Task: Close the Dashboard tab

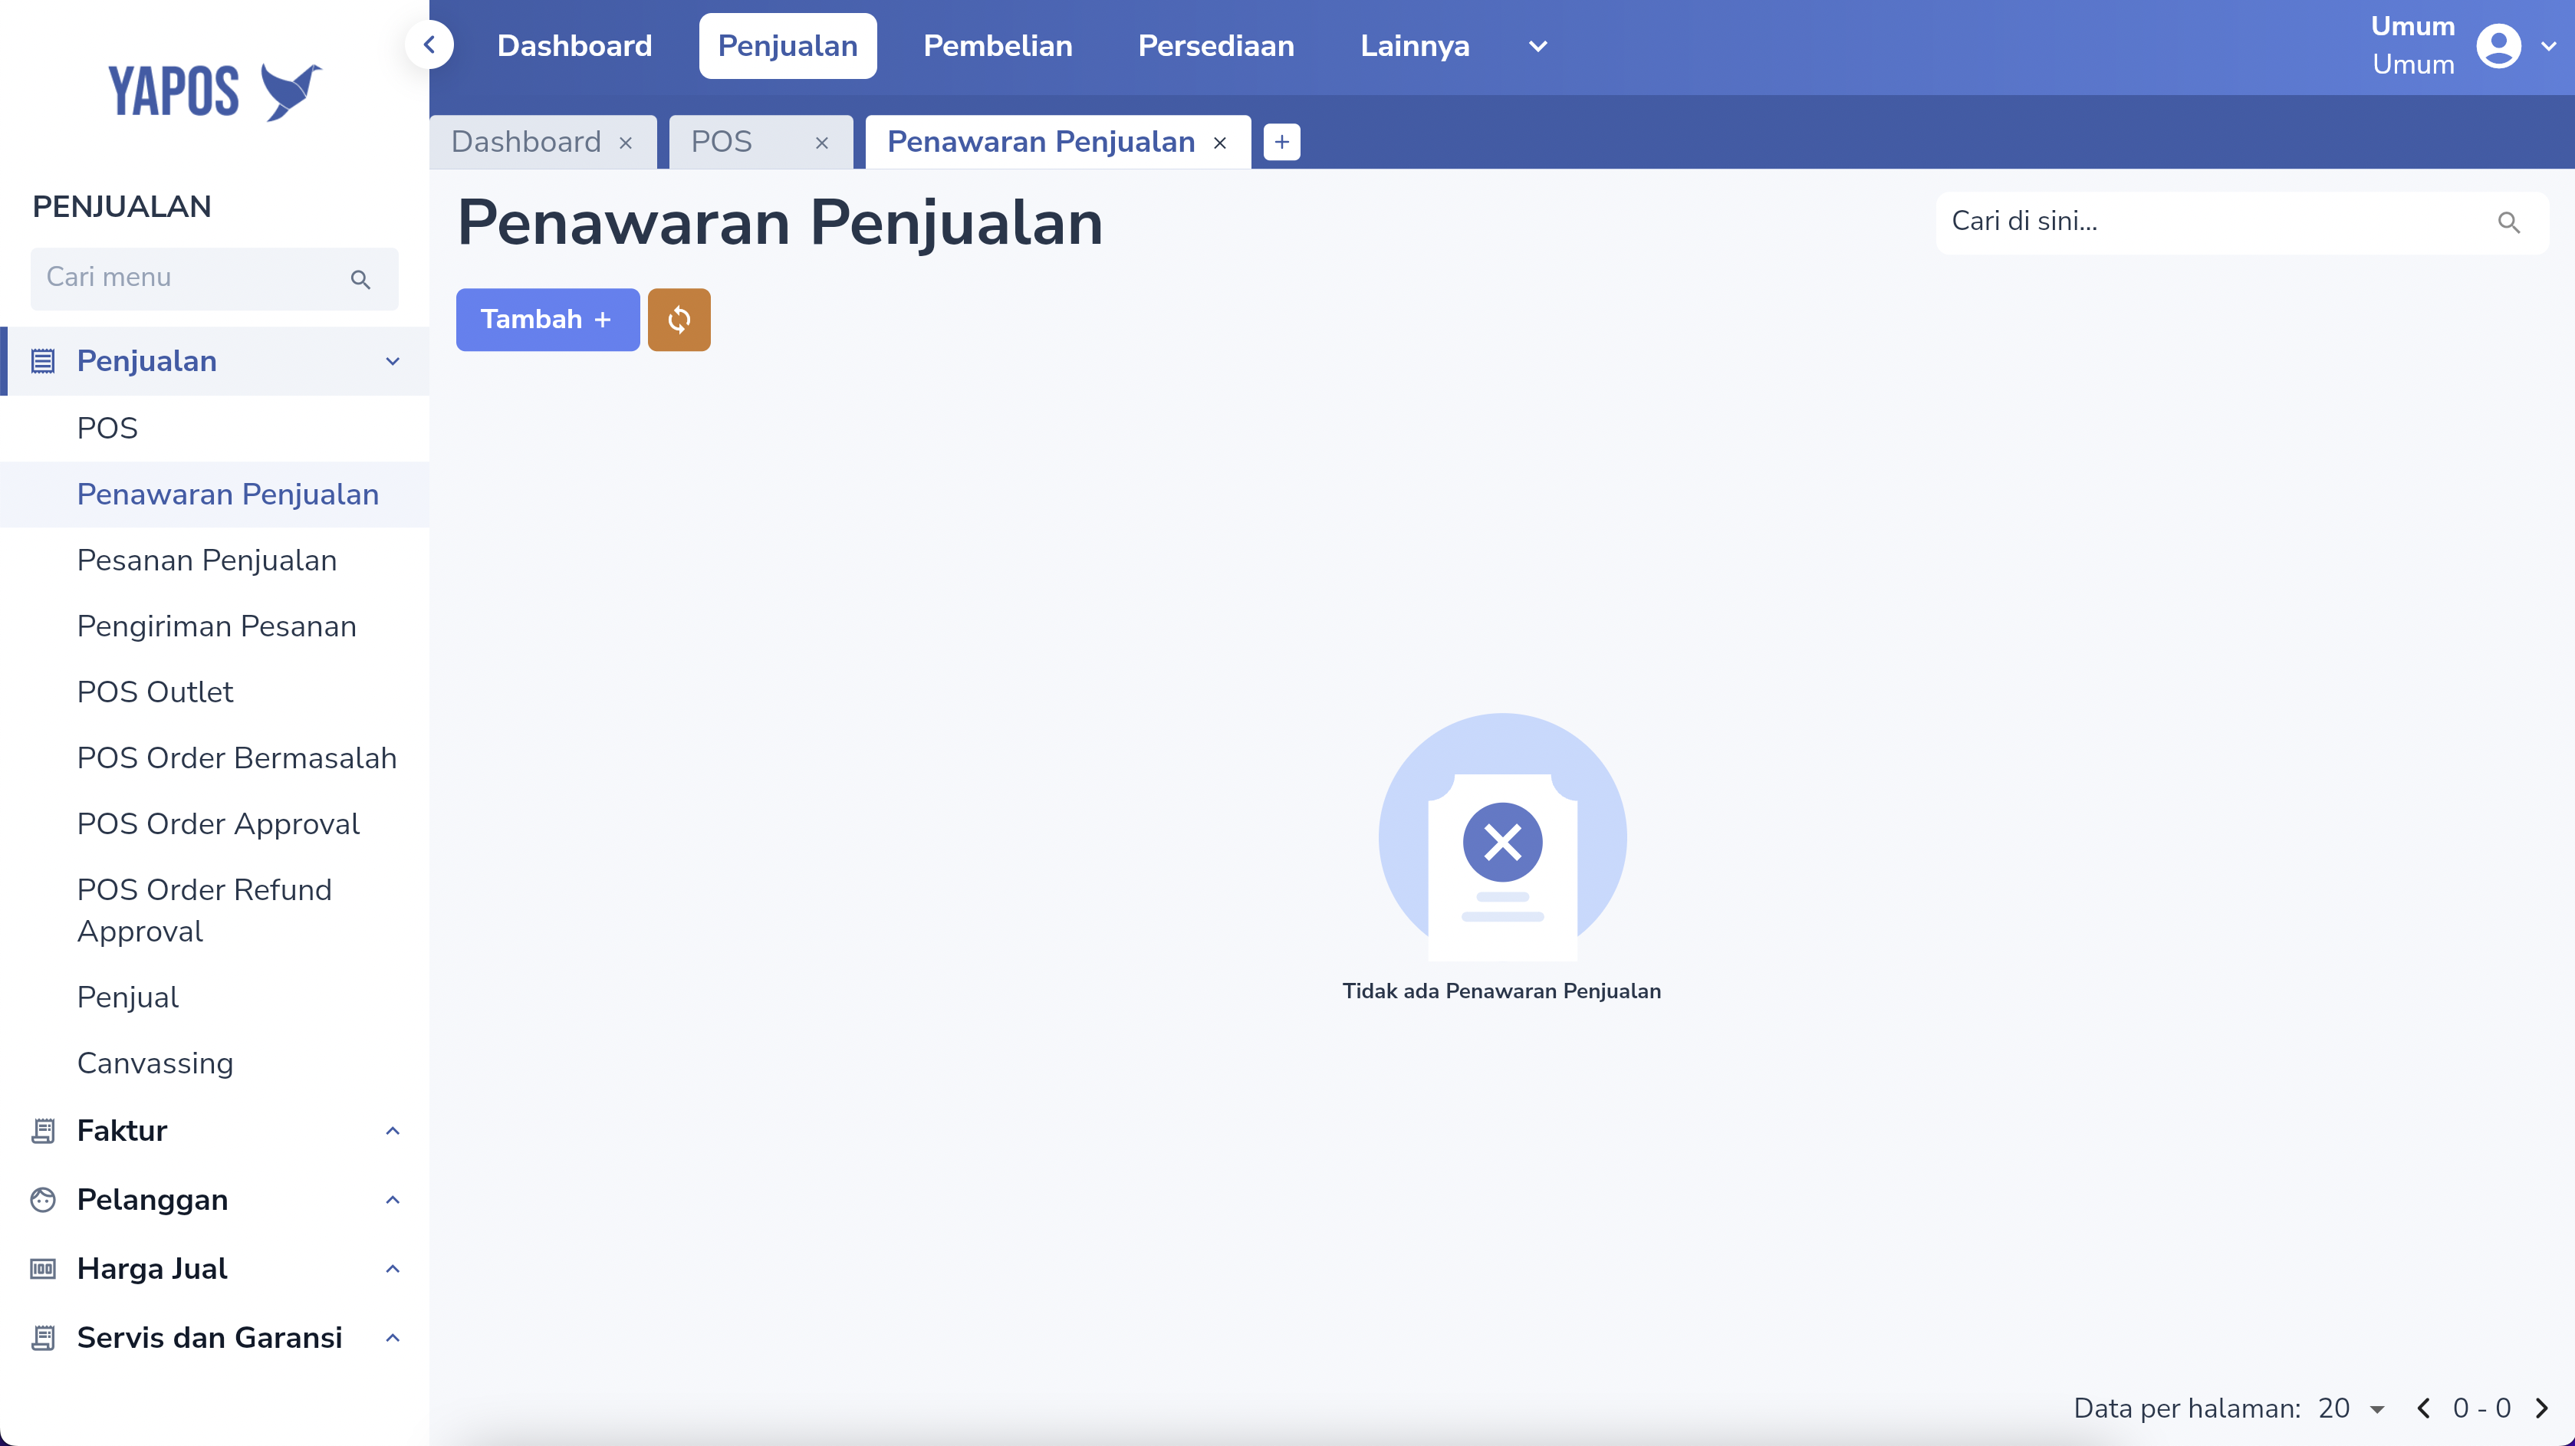Action: 626,143
